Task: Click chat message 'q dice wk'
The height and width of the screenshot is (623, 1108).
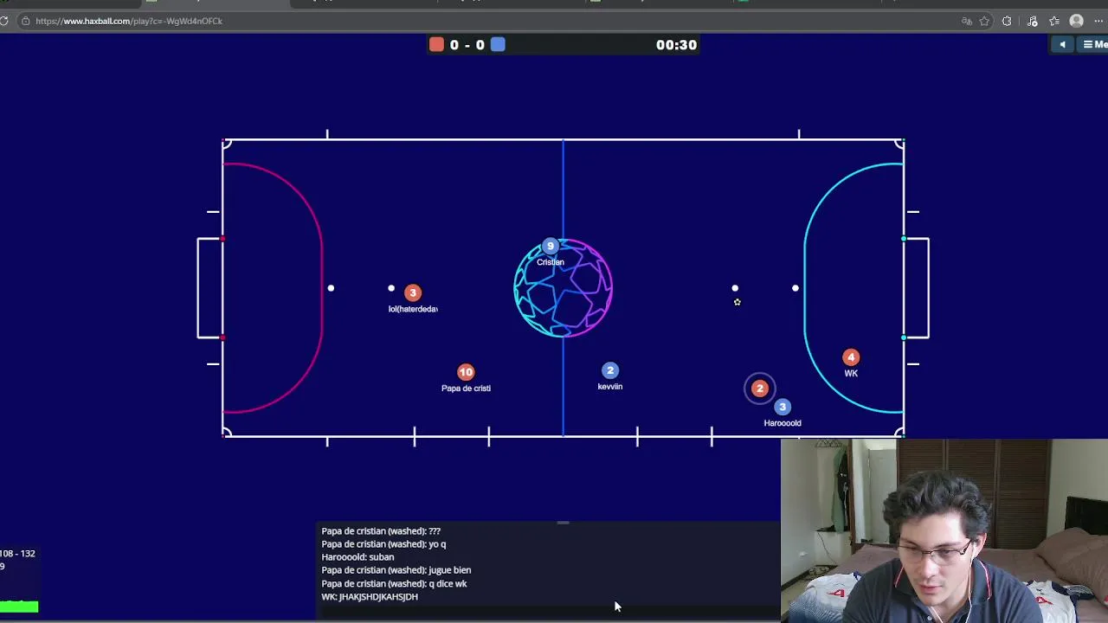Action: point(448,584)
